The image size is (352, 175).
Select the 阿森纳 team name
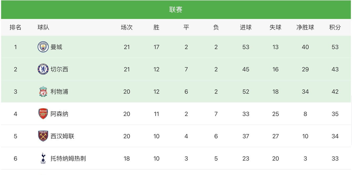pos(59,114)
